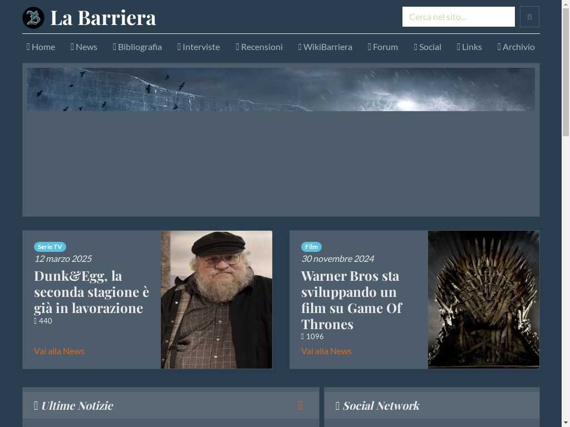Go to the Bibliografia menu item
This screenshot has height=427, width=570.
(x=137, y=47)
